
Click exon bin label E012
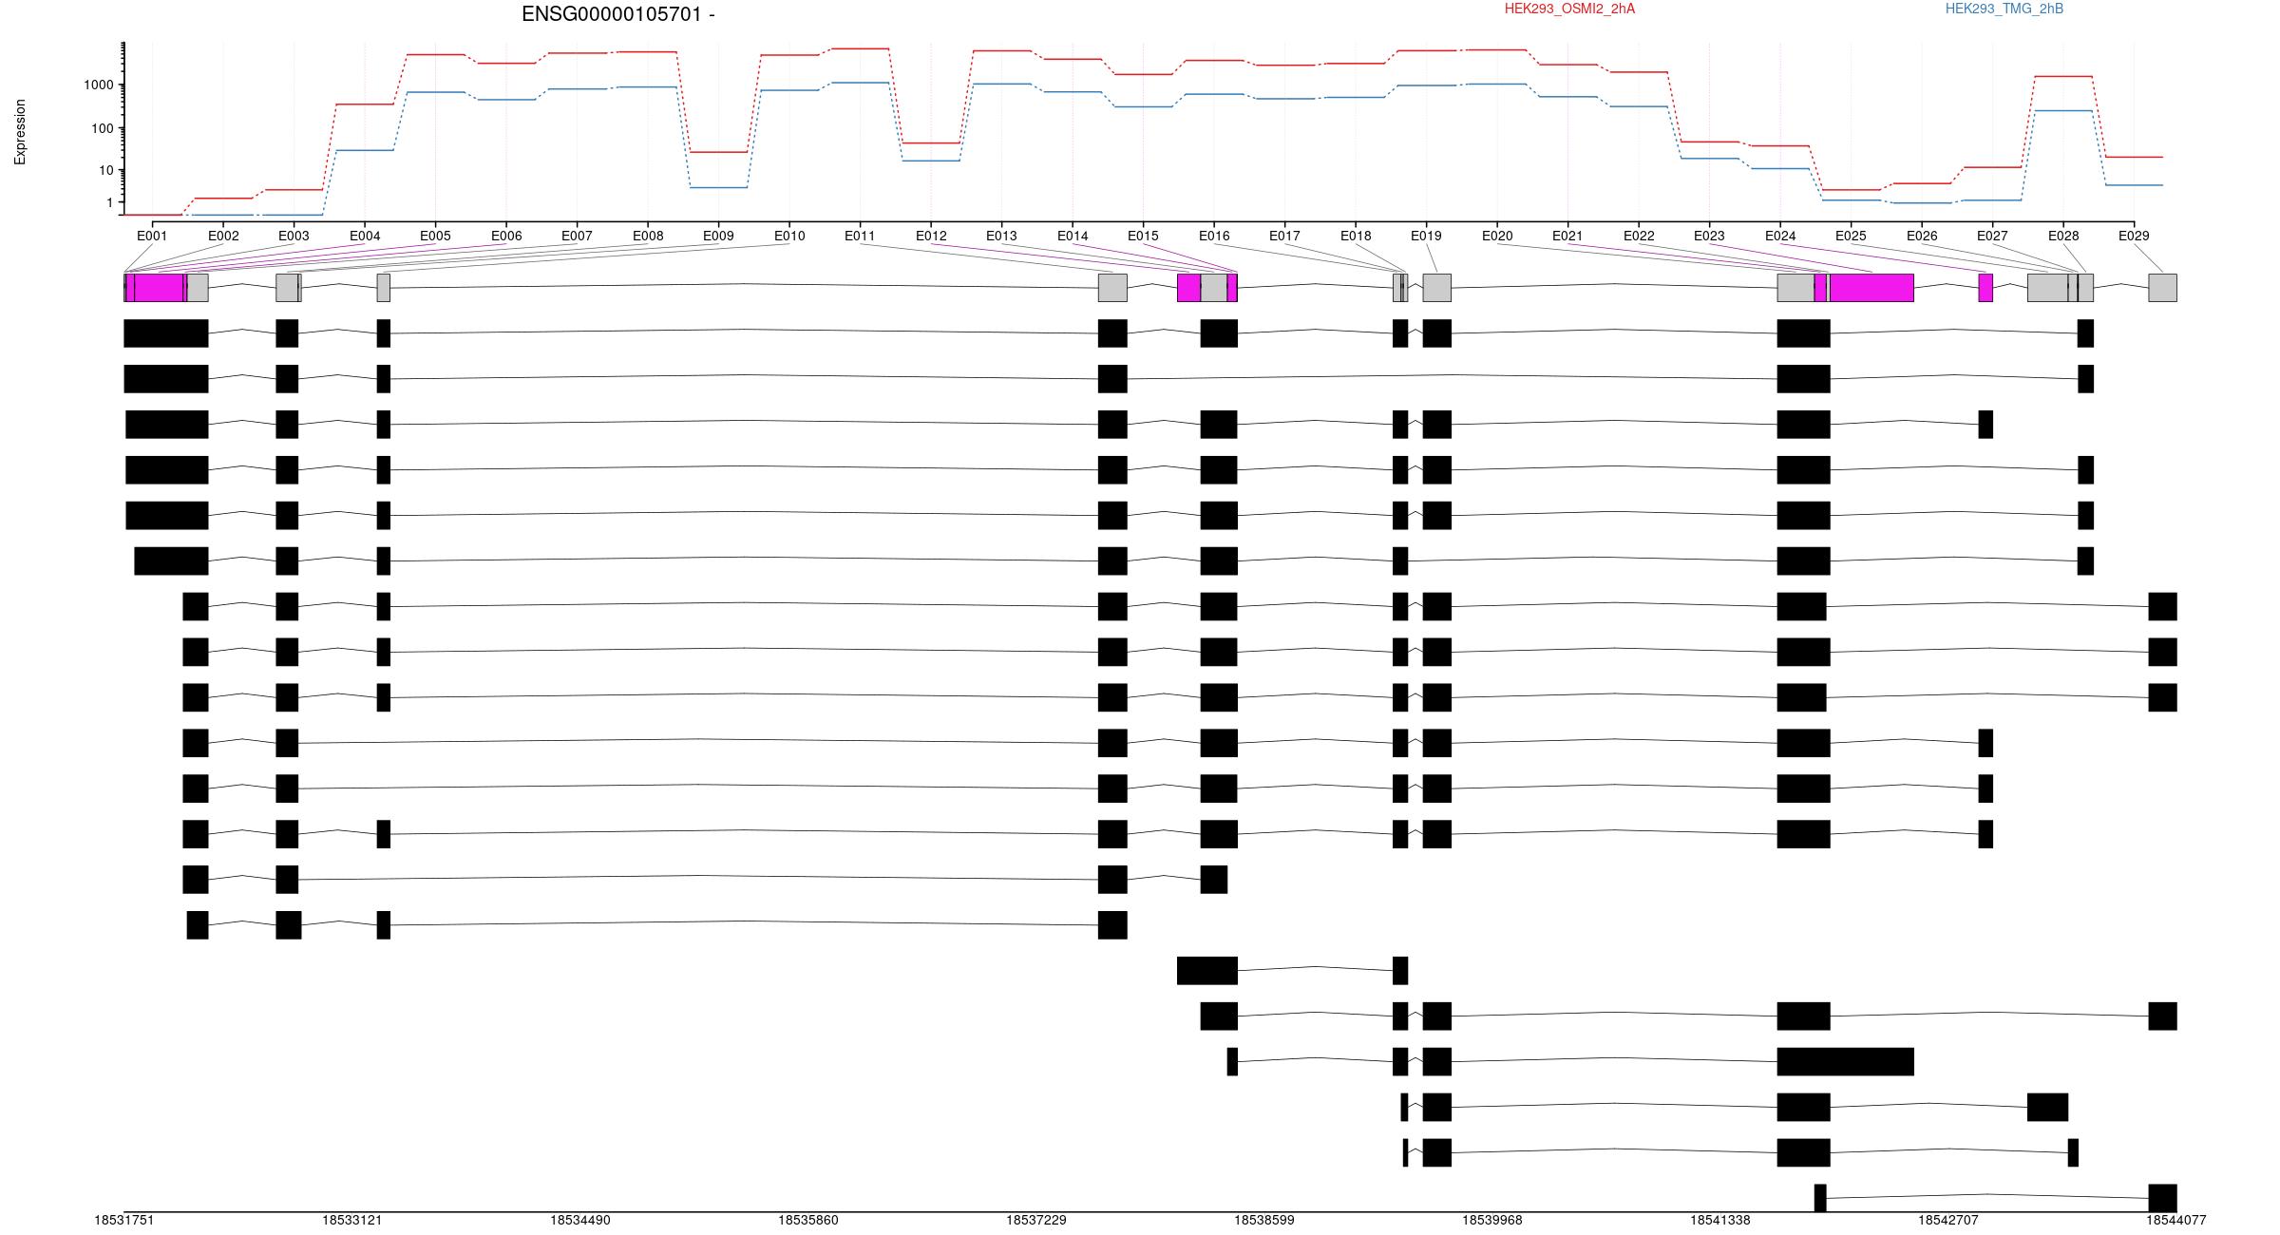point(931,236)
